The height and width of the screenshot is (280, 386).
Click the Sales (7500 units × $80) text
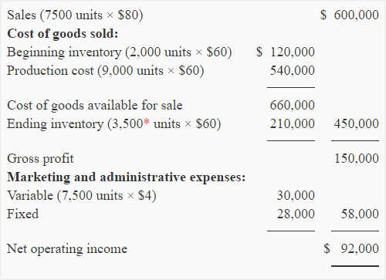click(x=75, y=15)
